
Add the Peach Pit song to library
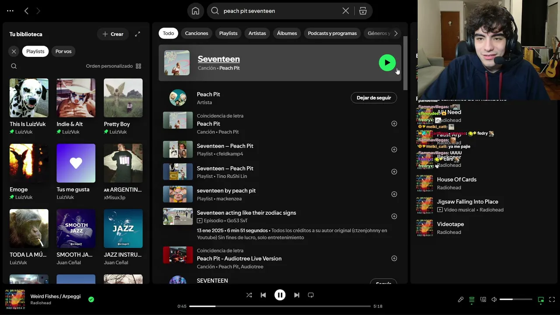click(x=394, y=124)
